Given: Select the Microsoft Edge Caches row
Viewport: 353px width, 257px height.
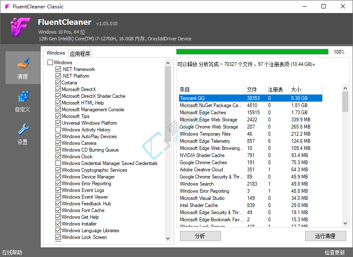Looking at the screenshot, I should [250, 113].
